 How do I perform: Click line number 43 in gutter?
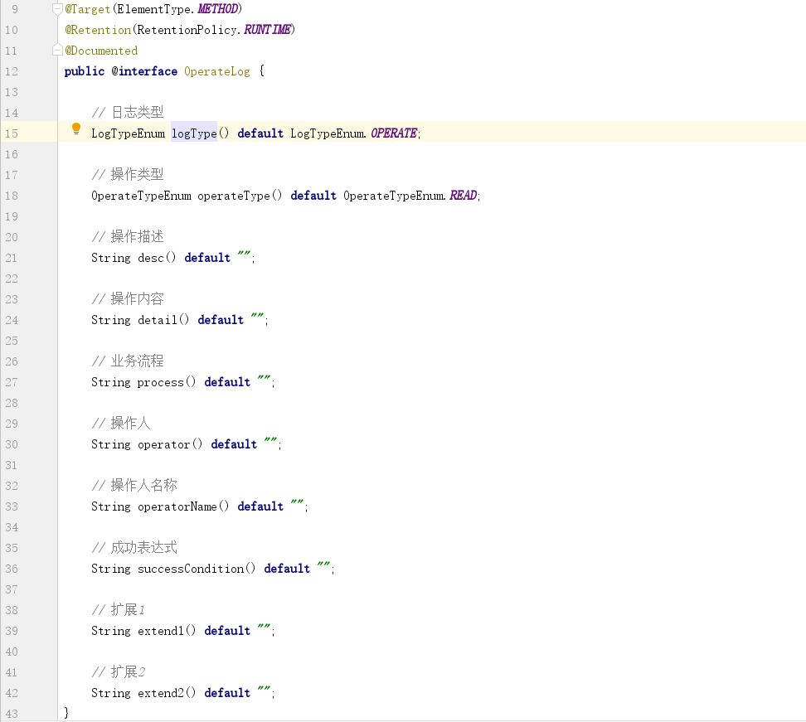click(12, 714)
